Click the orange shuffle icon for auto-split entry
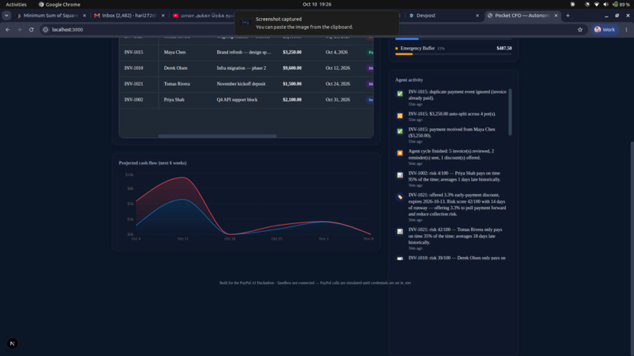This screenshot has height=356, width=634. (x=400, y=116)
